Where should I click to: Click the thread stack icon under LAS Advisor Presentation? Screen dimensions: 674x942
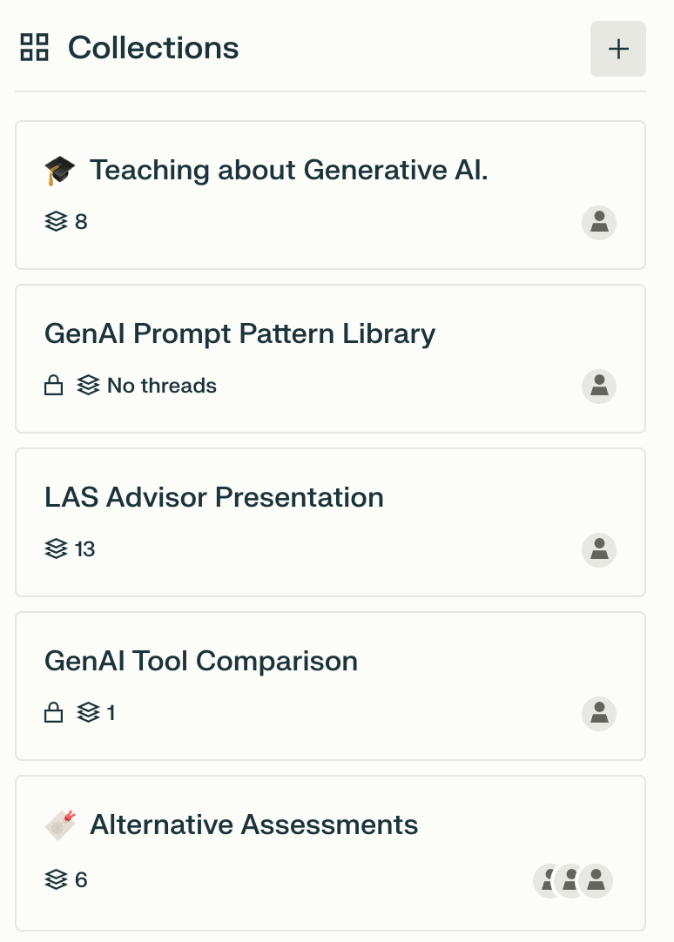point(55,548)
